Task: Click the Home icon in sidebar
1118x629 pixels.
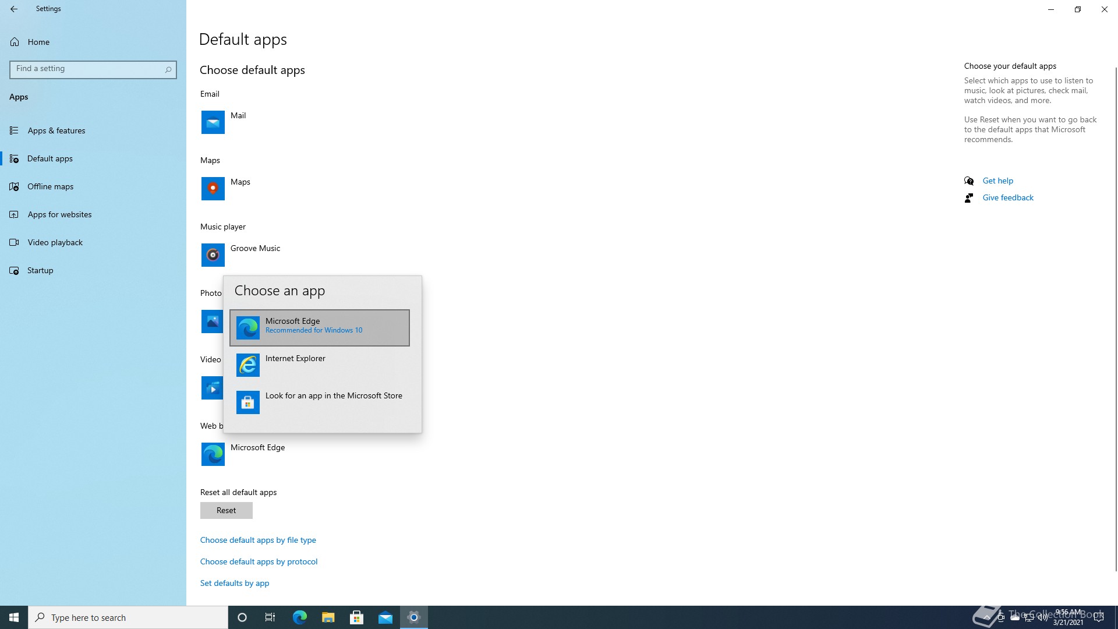Action: coord(15,42)
